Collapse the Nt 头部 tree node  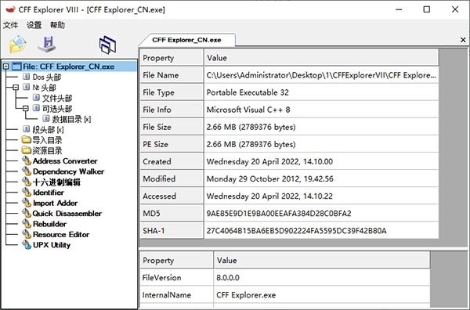(x=16, y=88)
